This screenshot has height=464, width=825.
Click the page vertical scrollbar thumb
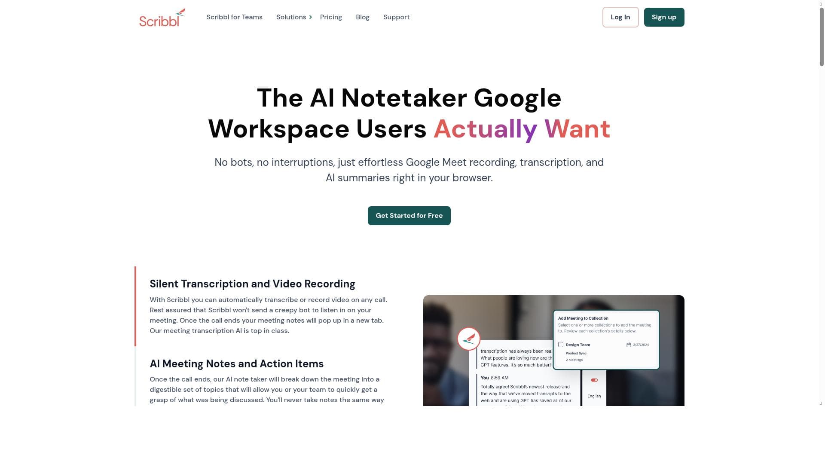[822, 37]
